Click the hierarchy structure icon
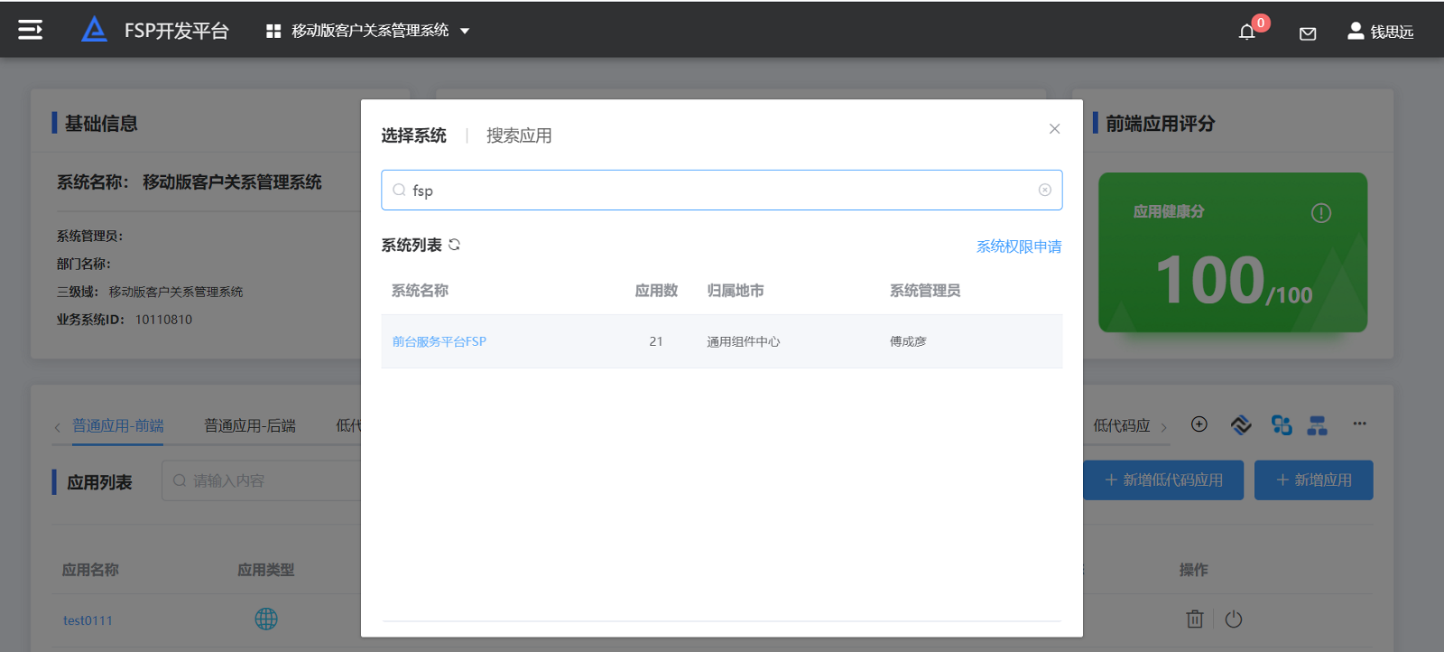Viewport: 1444px width, 652px height. pos(1318,425)
